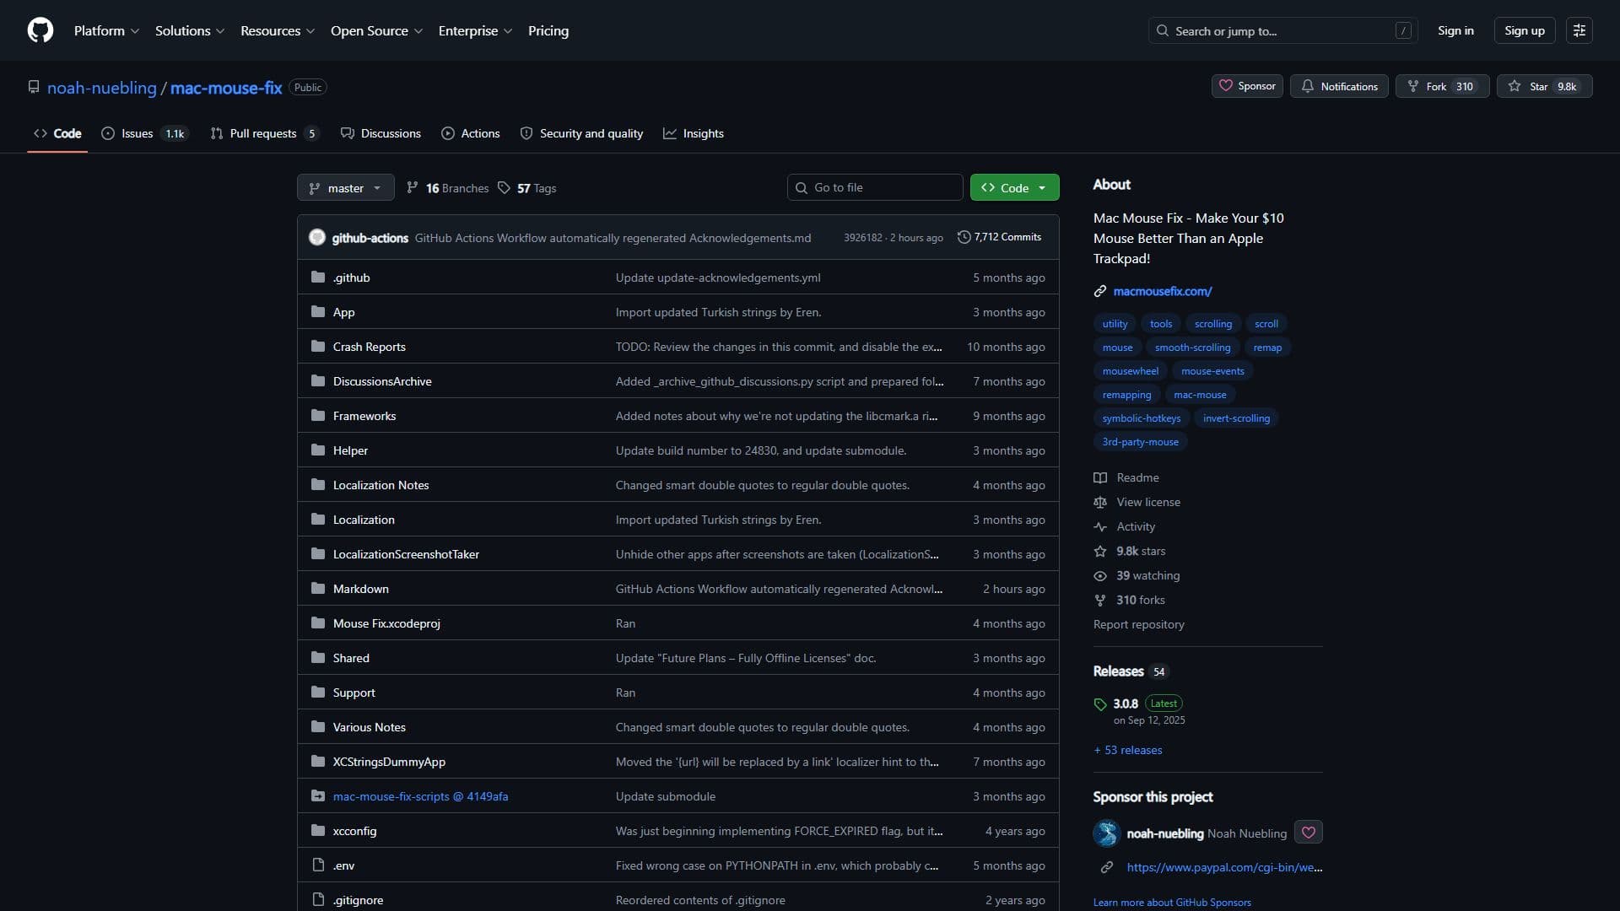
Task: Click the heart sponsor button by Noah Nuebling
Action: pyautogui.click(x=1309, y=833)
